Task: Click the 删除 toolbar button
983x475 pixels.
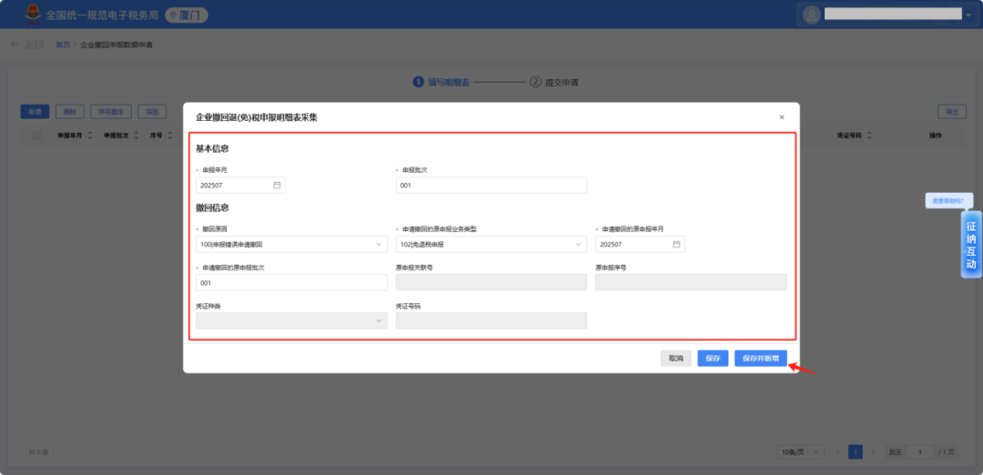Action: click(x=70, y=112)
